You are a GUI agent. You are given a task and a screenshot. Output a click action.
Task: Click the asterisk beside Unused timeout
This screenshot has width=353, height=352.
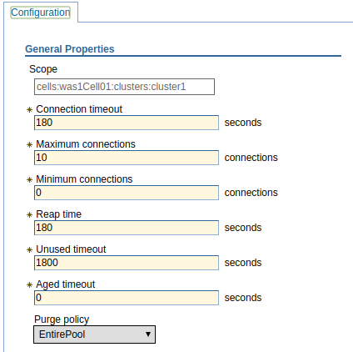[29, 250]
